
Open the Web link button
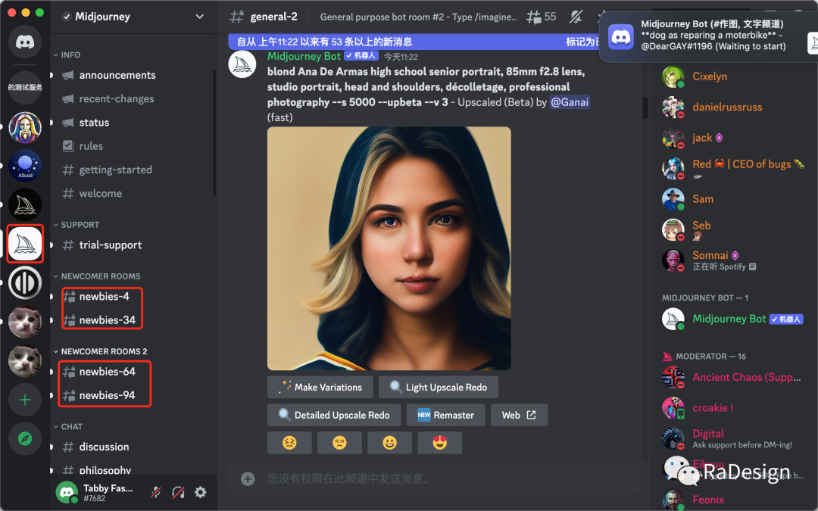coord(519,415)
